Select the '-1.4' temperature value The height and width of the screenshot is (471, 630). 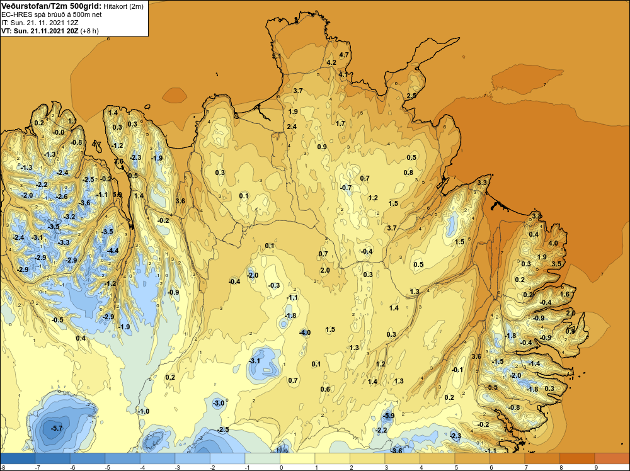534,363
